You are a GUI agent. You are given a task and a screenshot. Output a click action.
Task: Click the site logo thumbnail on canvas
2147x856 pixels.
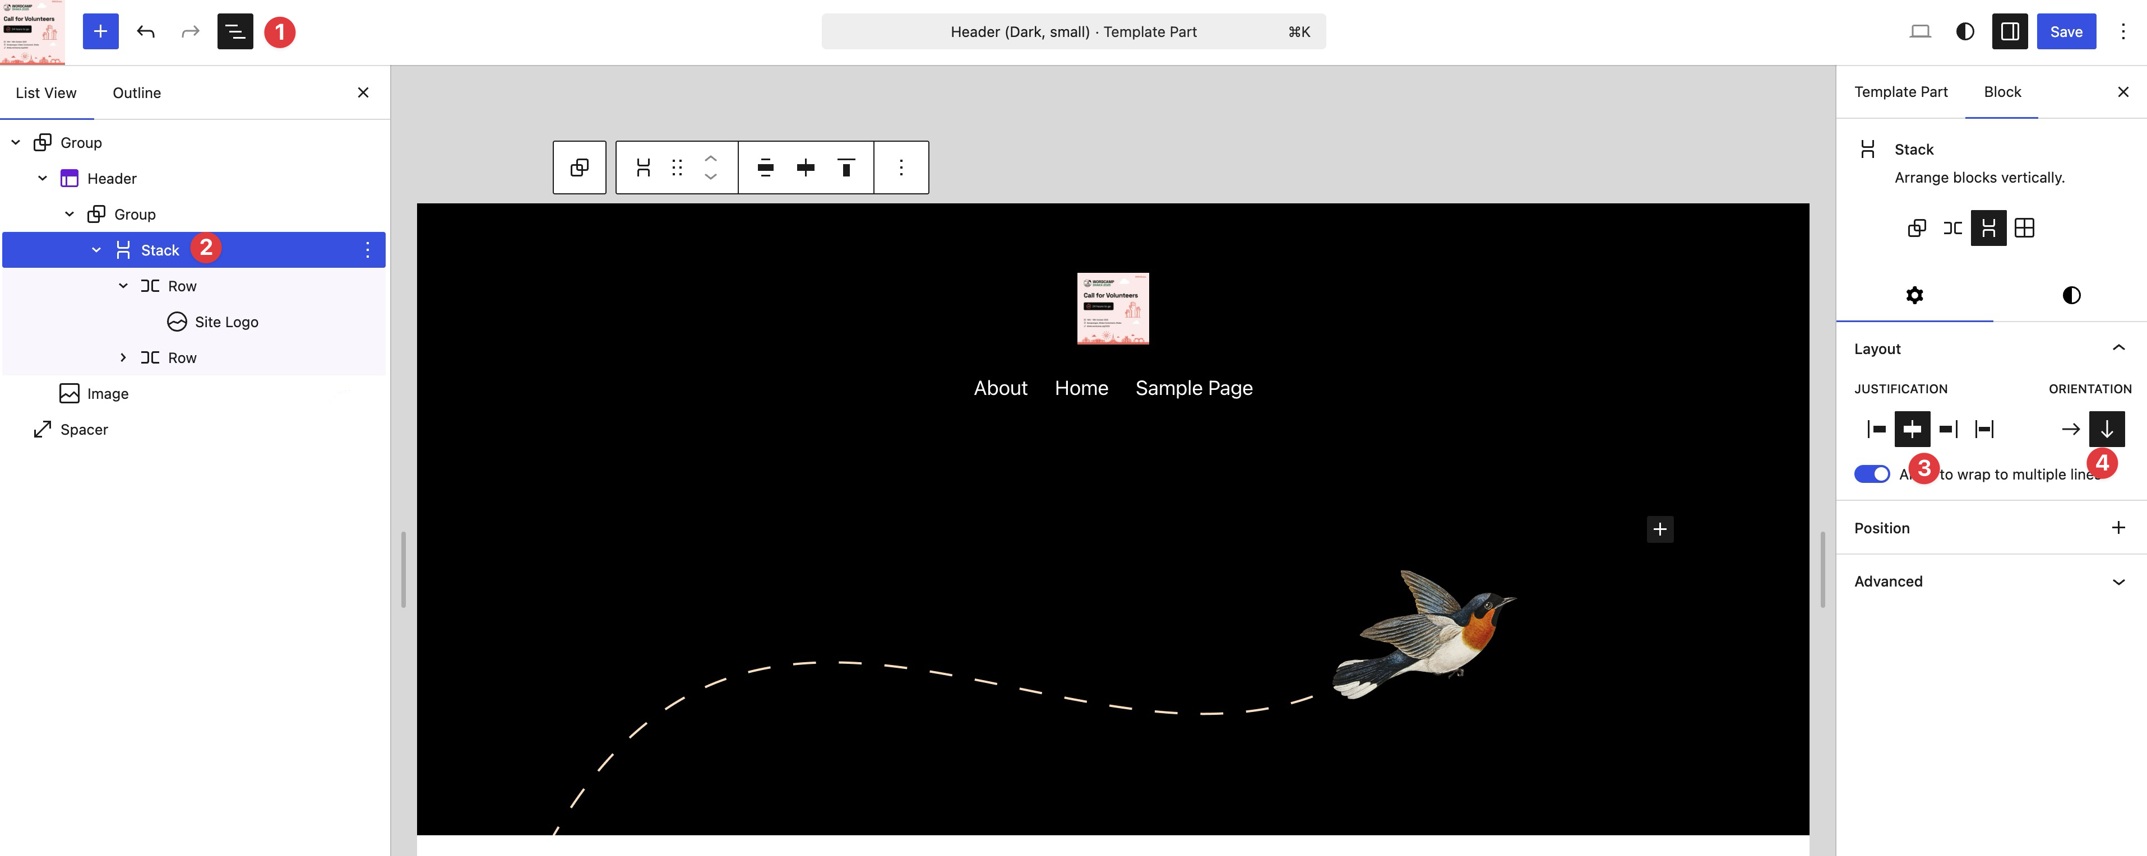click(1113, 308)
